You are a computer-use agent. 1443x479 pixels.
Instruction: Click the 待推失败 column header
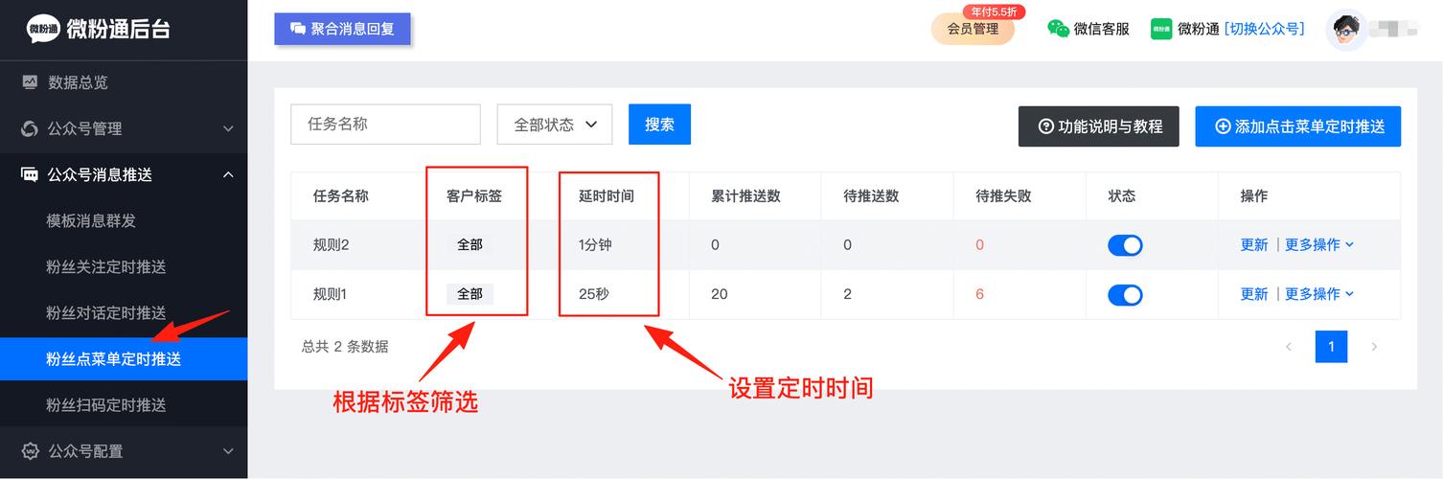point(1003,195)
